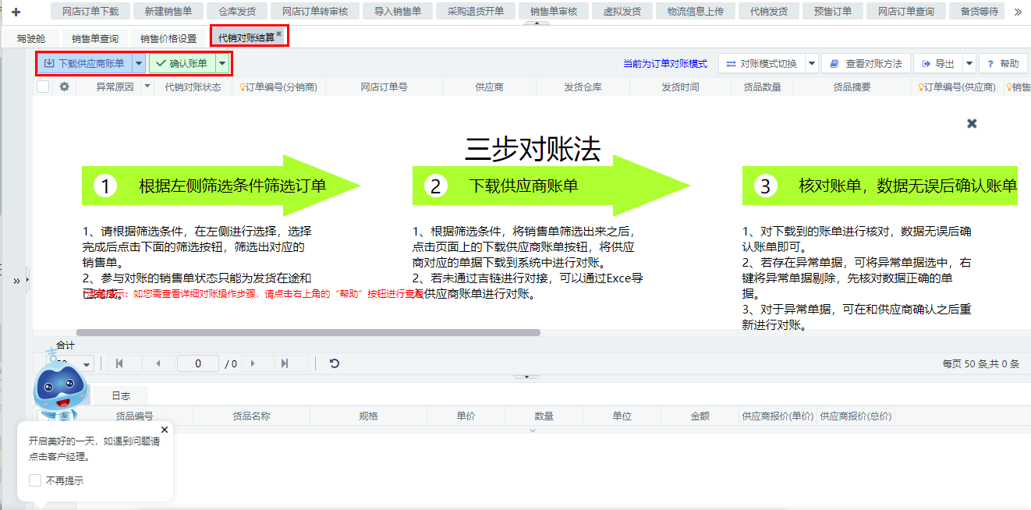
Task: Open the 异常原因 column filter arrow
Action: [x=147, y=87]
